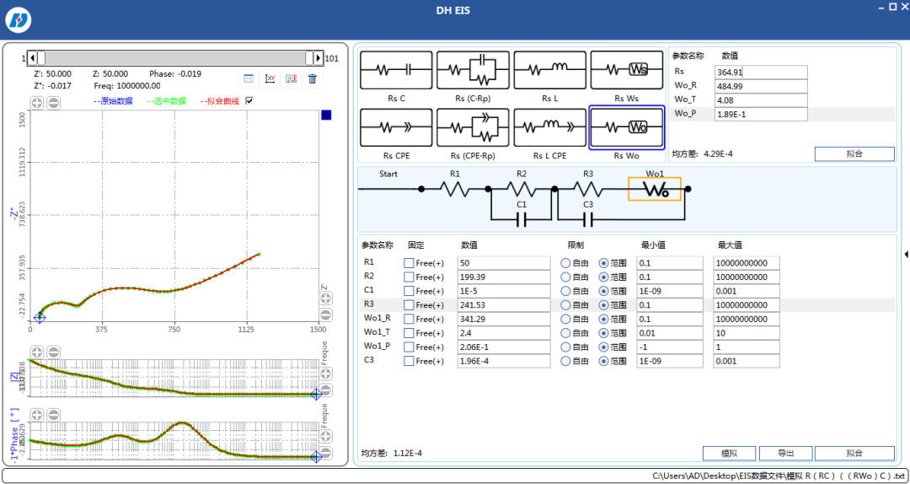Click plus icon at |Z| plot frequency axis
Image resolution: width=910 pixels, height=484 pixels.
326,374
